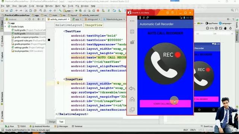Collapse the Gradle Scripts node

pos(6,26)
